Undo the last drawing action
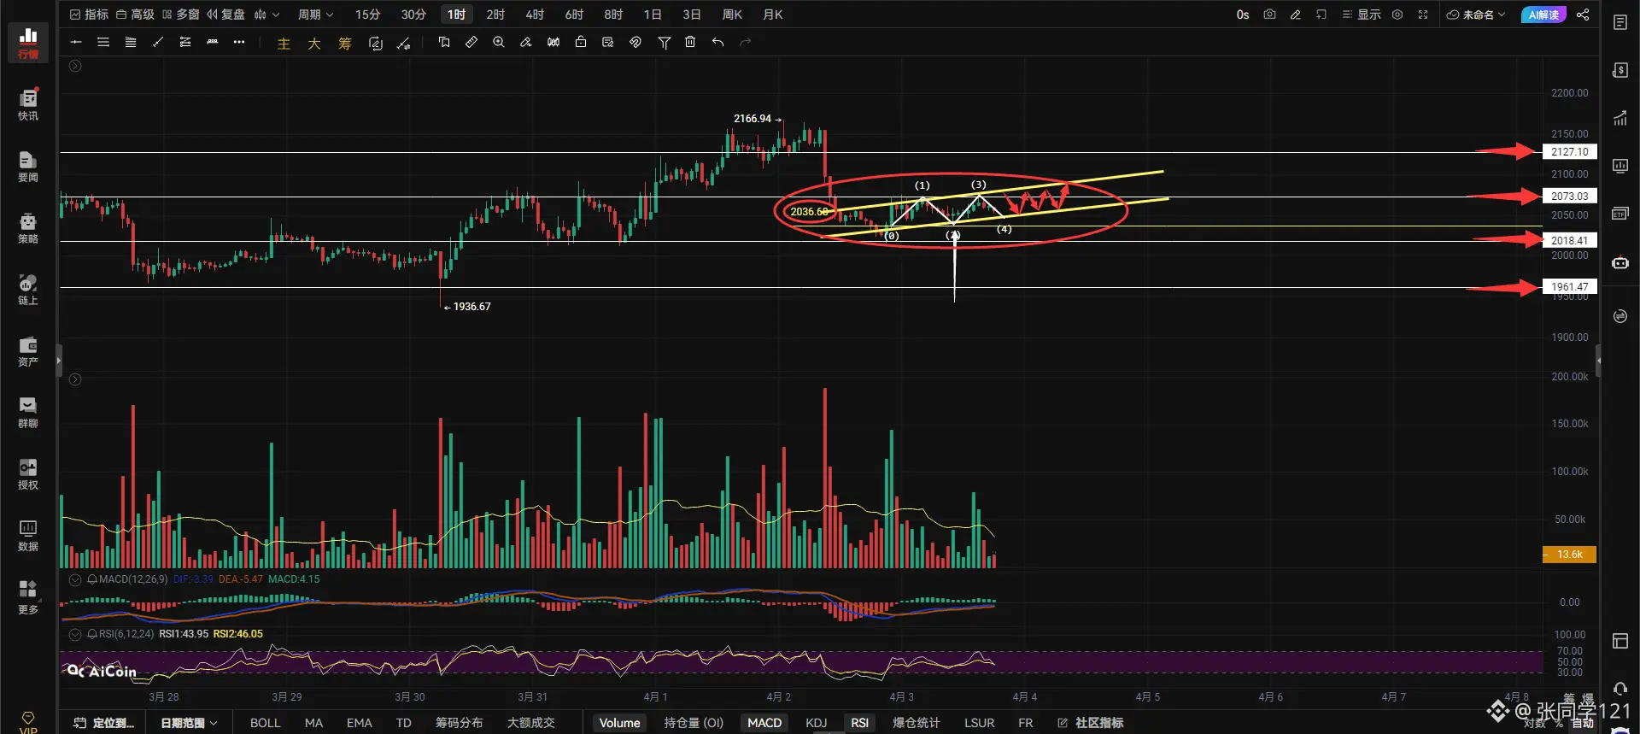This screenshot has width=1640, height=734. [x=718, y=42]
